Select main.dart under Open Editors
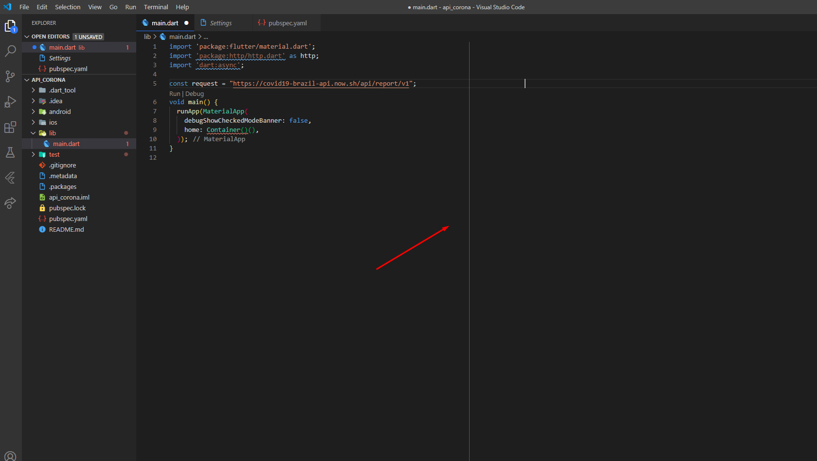817x461 pixels. pos(79,47)
